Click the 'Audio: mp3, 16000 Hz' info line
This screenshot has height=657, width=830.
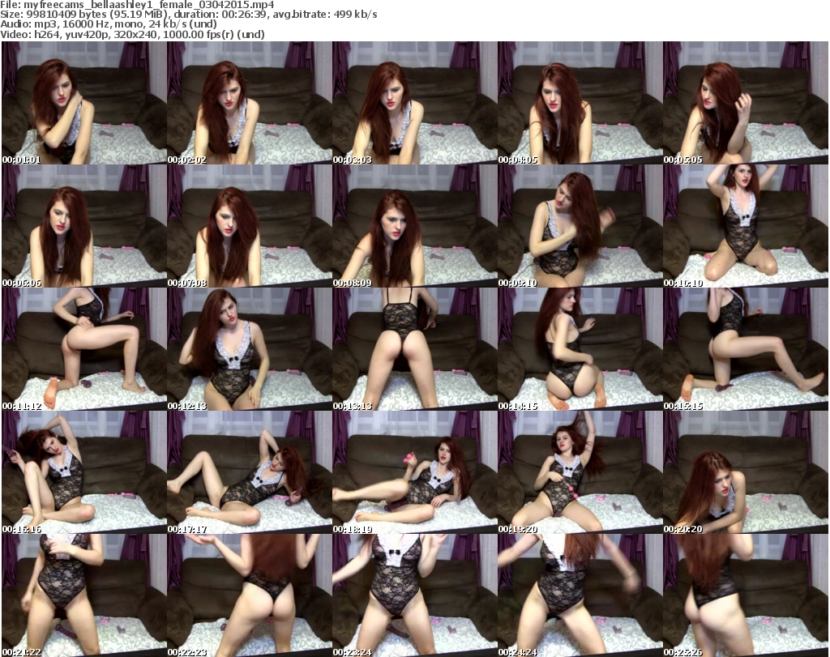109,24
